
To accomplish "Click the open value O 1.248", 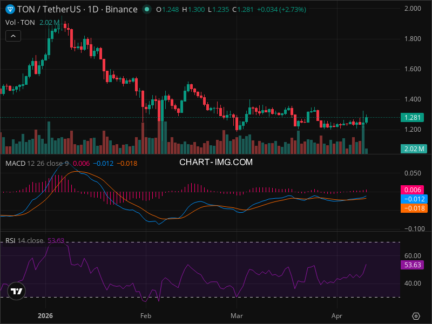I will 167,10.
